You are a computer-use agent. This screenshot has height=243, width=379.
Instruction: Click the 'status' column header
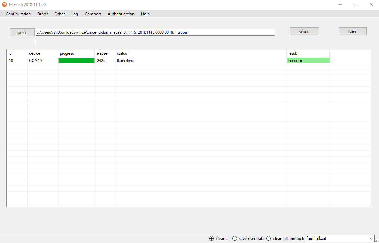[x=201, y=53]
